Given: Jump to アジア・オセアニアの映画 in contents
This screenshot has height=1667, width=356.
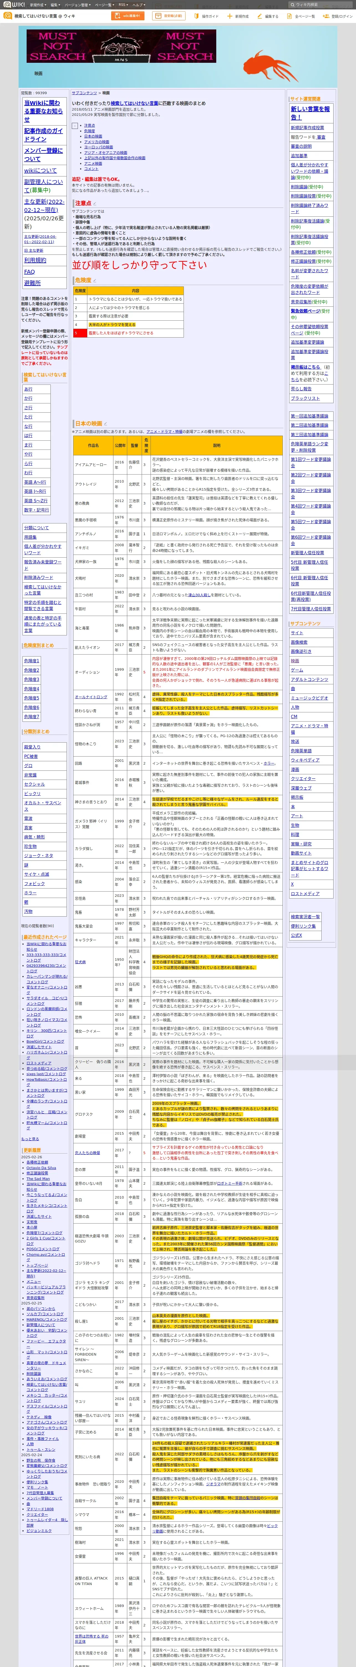Looking at the screenshot, I should (x=106, y=153).
